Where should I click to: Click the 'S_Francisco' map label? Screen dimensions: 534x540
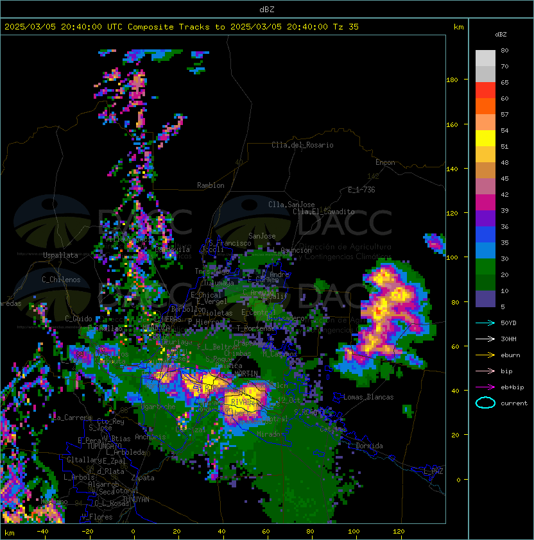[x=230, y=243]
